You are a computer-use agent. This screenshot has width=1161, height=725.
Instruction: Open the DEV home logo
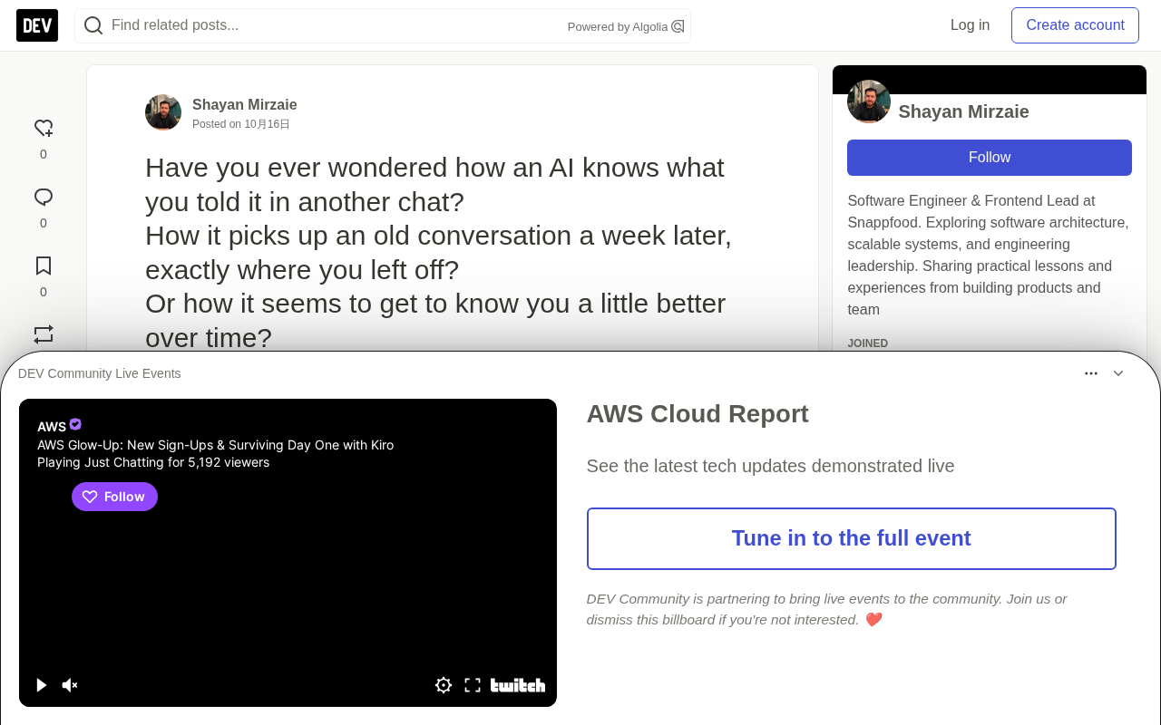[x=37, y=25]
